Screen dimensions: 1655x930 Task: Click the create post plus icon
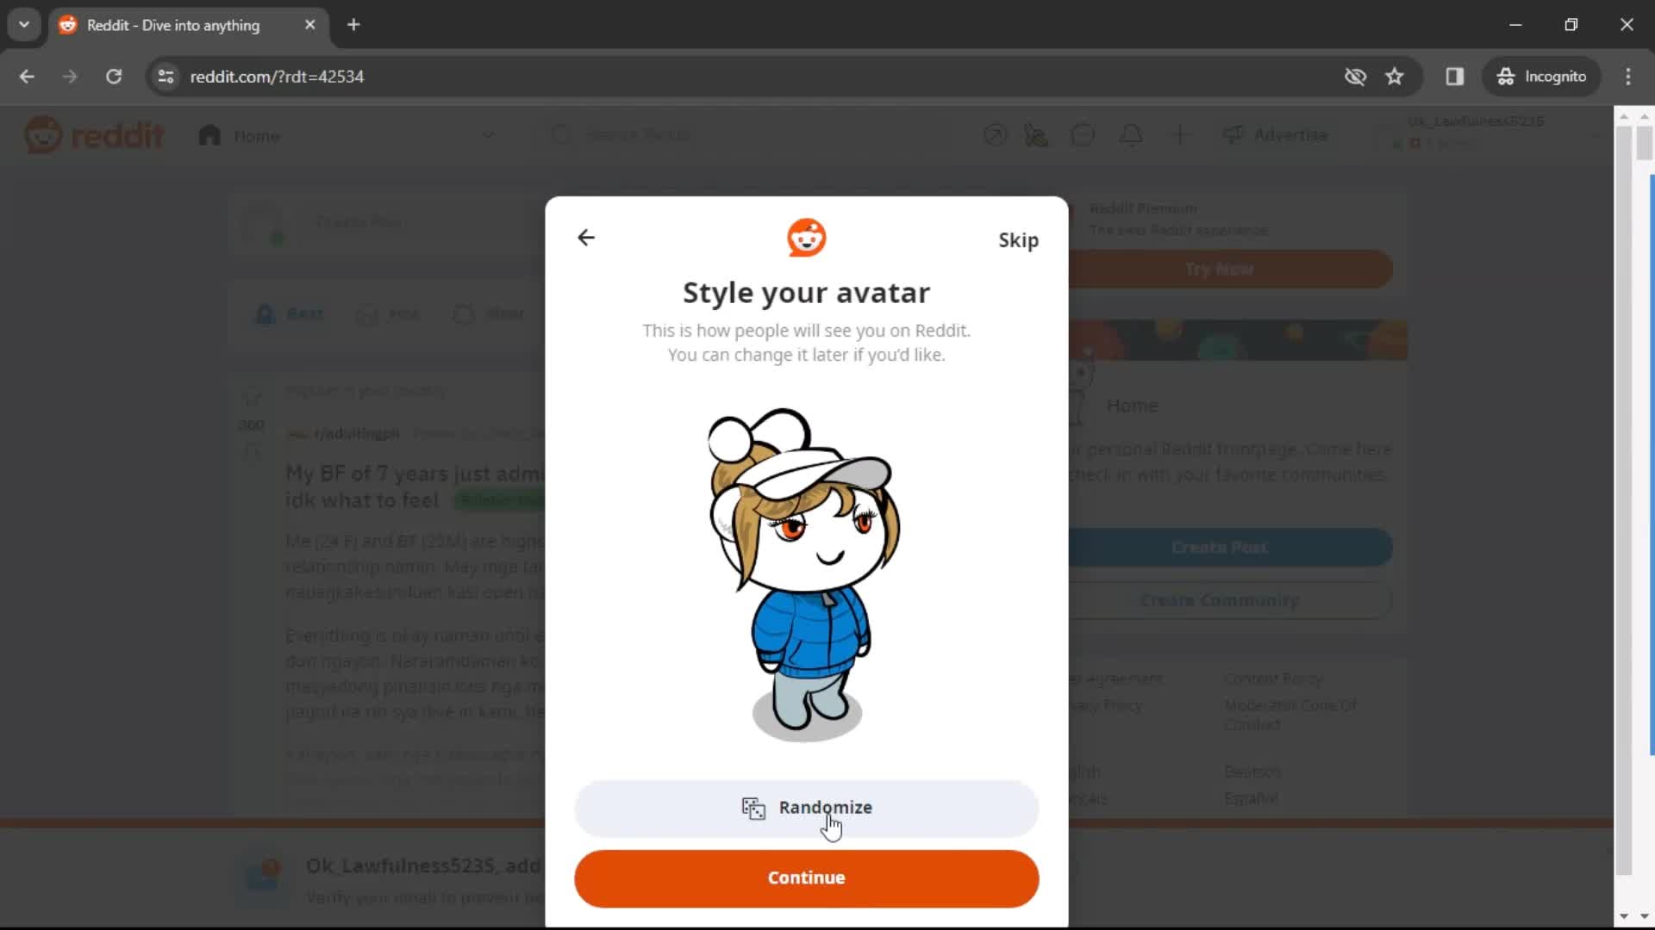pyautogui.click(x=1181, y=135)
